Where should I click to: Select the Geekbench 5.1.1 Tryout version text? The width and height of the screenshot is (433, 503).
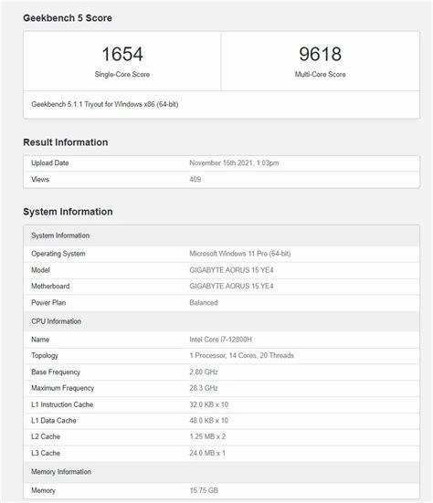(105, 104)
